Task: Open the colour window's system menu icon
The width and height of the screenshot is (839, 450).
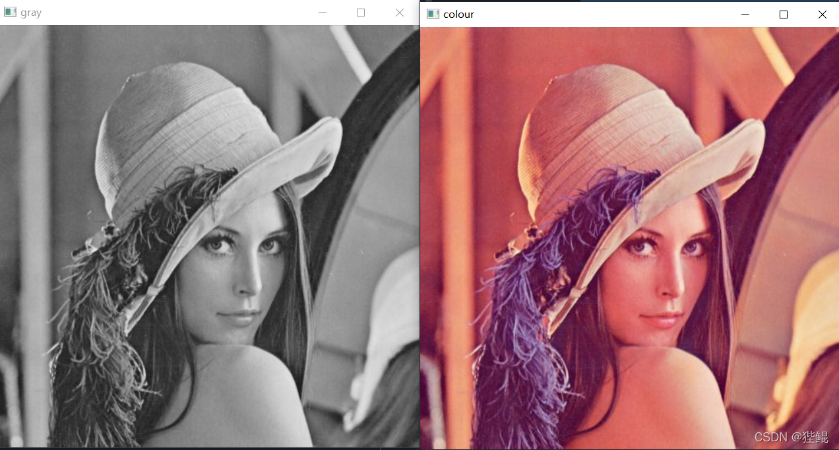Action: tap(433, 14)
